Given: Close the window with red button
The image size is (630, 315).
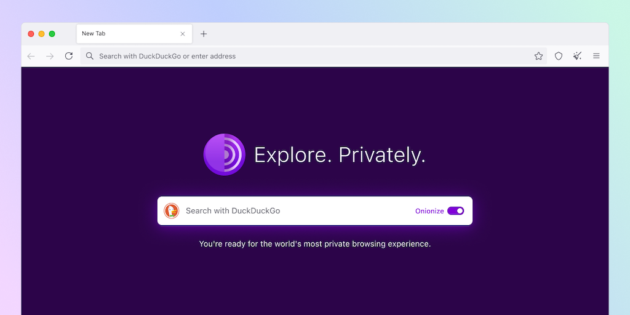Looking at the screenshot, I should (x=31, y=34).
